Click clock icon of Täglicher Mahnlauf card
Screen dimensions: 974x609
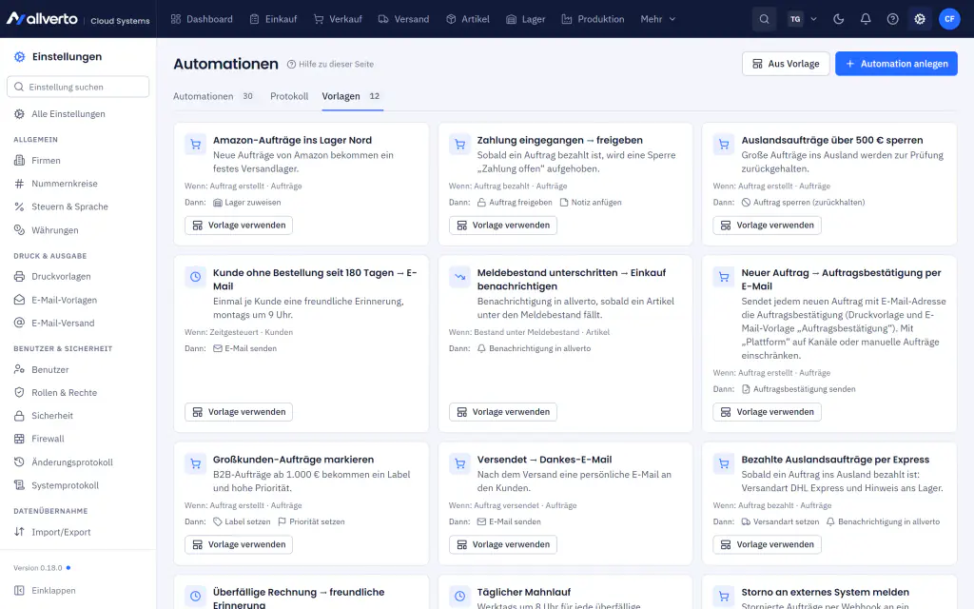[x=459, y=596]
